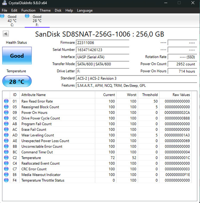
Task: Click the CrystalDiskInfo app icon in title bar
Action: point(5,3)
